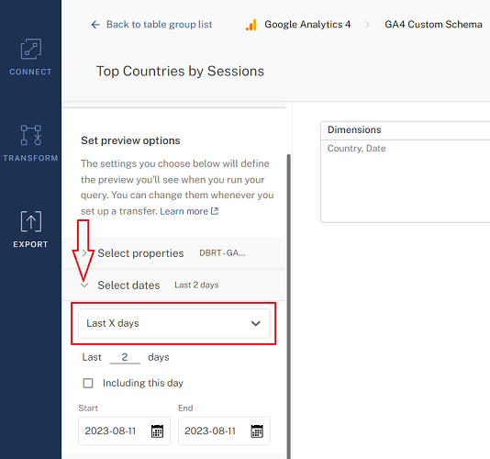
Task: Open the Transform section icon
Action: pos(30,135)
